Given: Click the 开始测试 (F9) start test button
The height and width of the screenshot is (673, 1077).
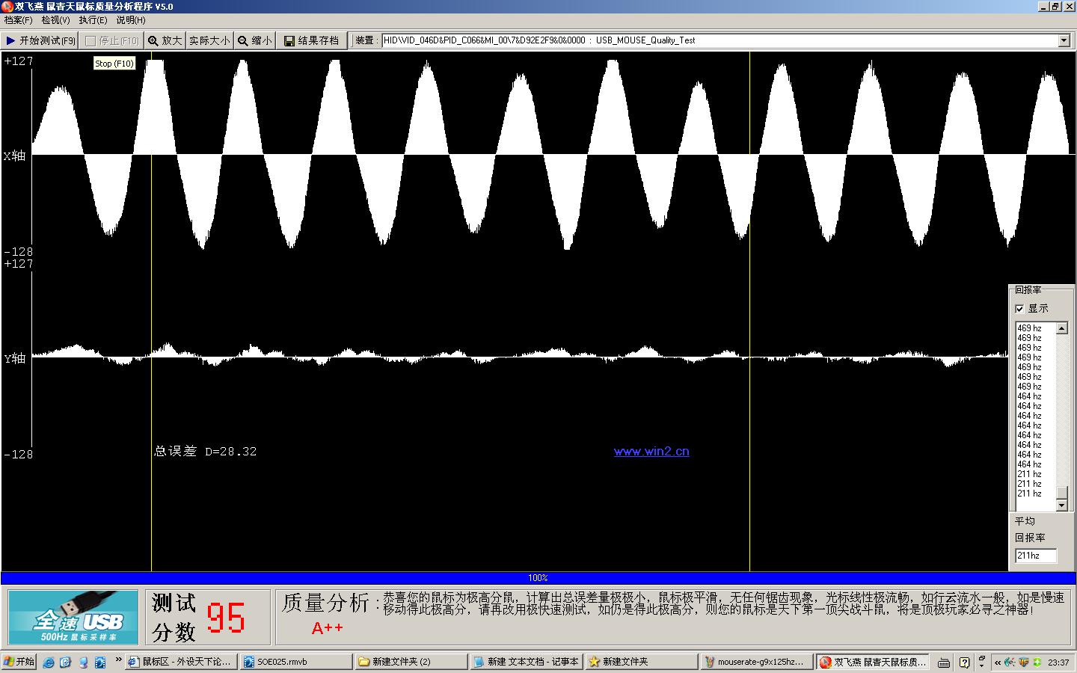Looking at the screenshot, I should (x=40, y=40).
